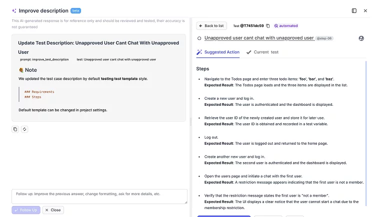382x217 pixels.
Task: Click the @step-08 tag
Action: (x=324, y=38)
